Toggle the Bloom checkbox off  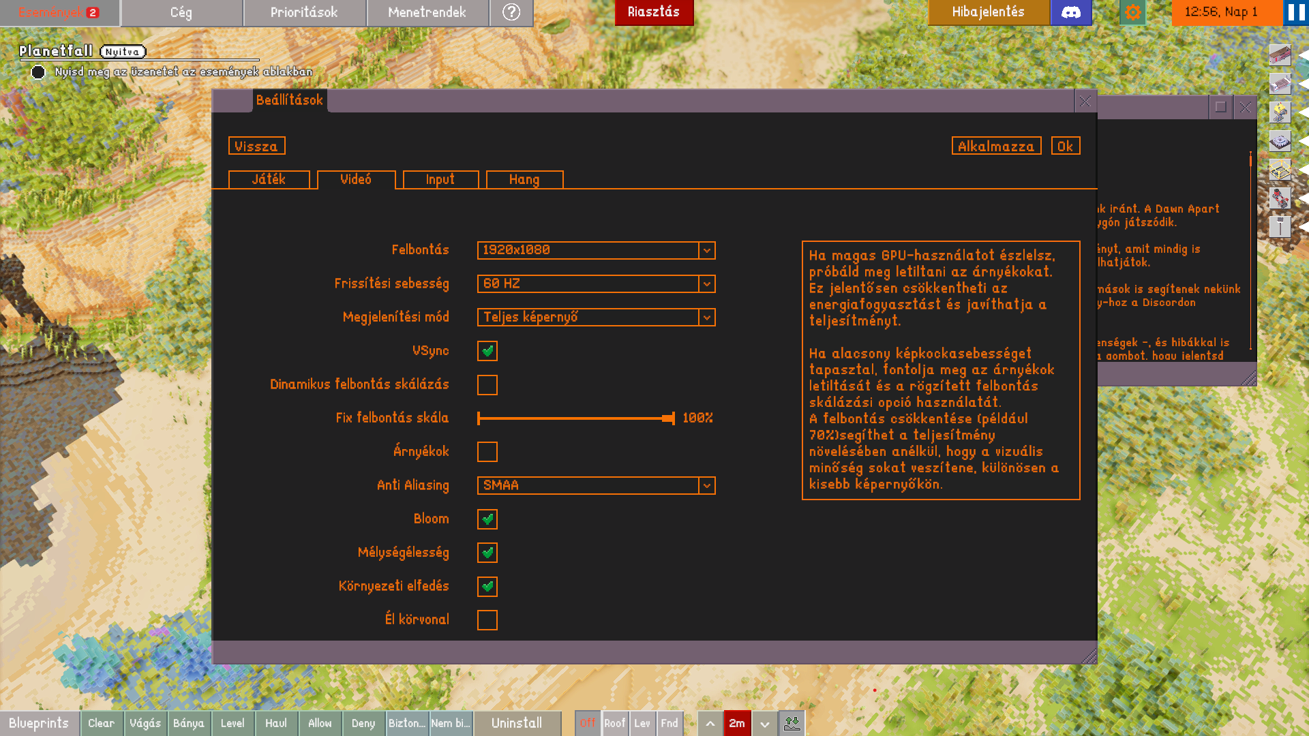point(487,519)
